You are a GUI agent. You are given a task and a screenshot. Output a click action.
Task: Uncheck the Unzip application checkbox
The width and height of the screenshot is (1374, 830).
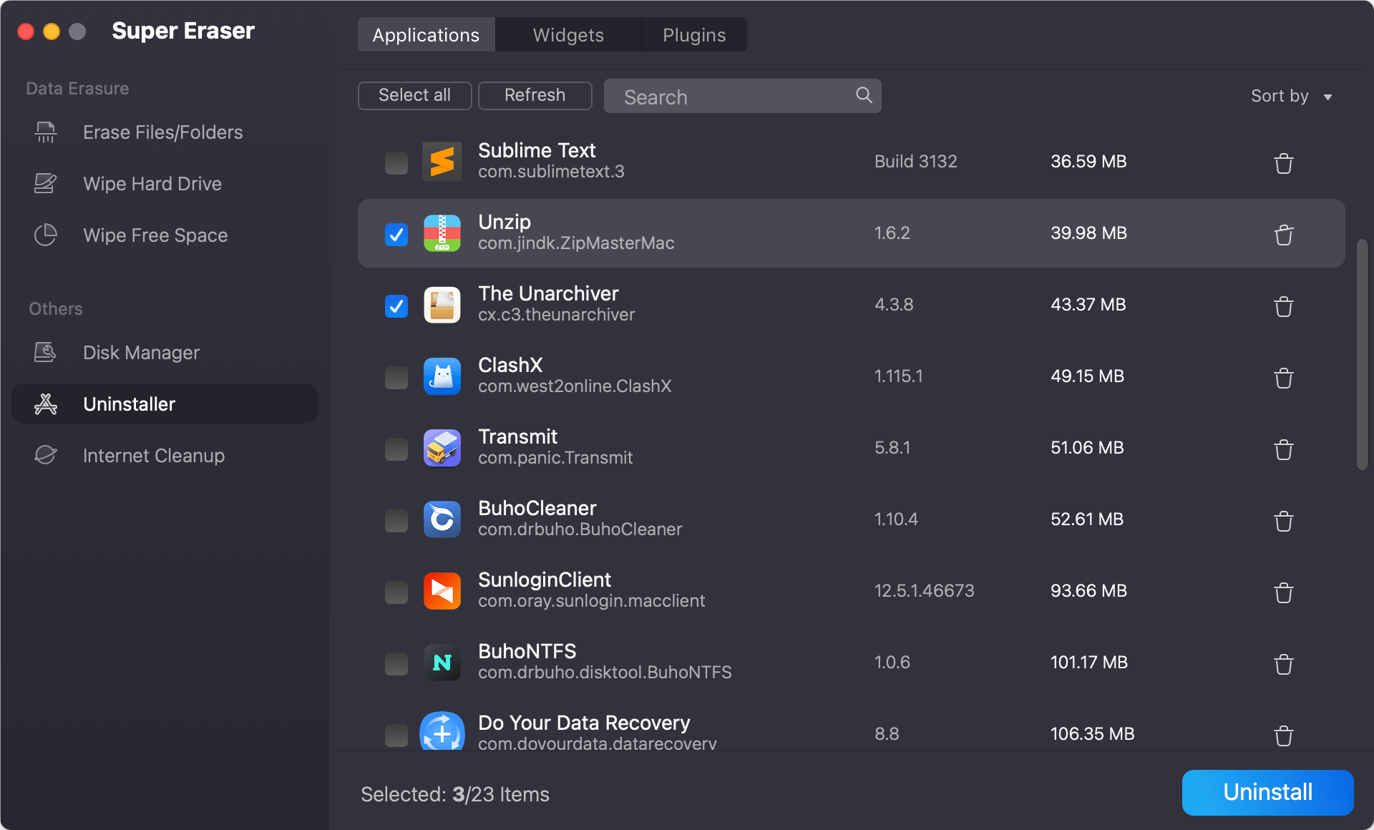pyautogui.click(x=396, y=234)
